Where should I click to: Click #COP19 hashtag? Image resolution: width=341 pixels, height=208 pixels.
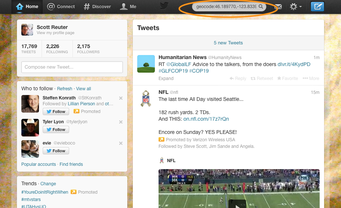point(199,71)
